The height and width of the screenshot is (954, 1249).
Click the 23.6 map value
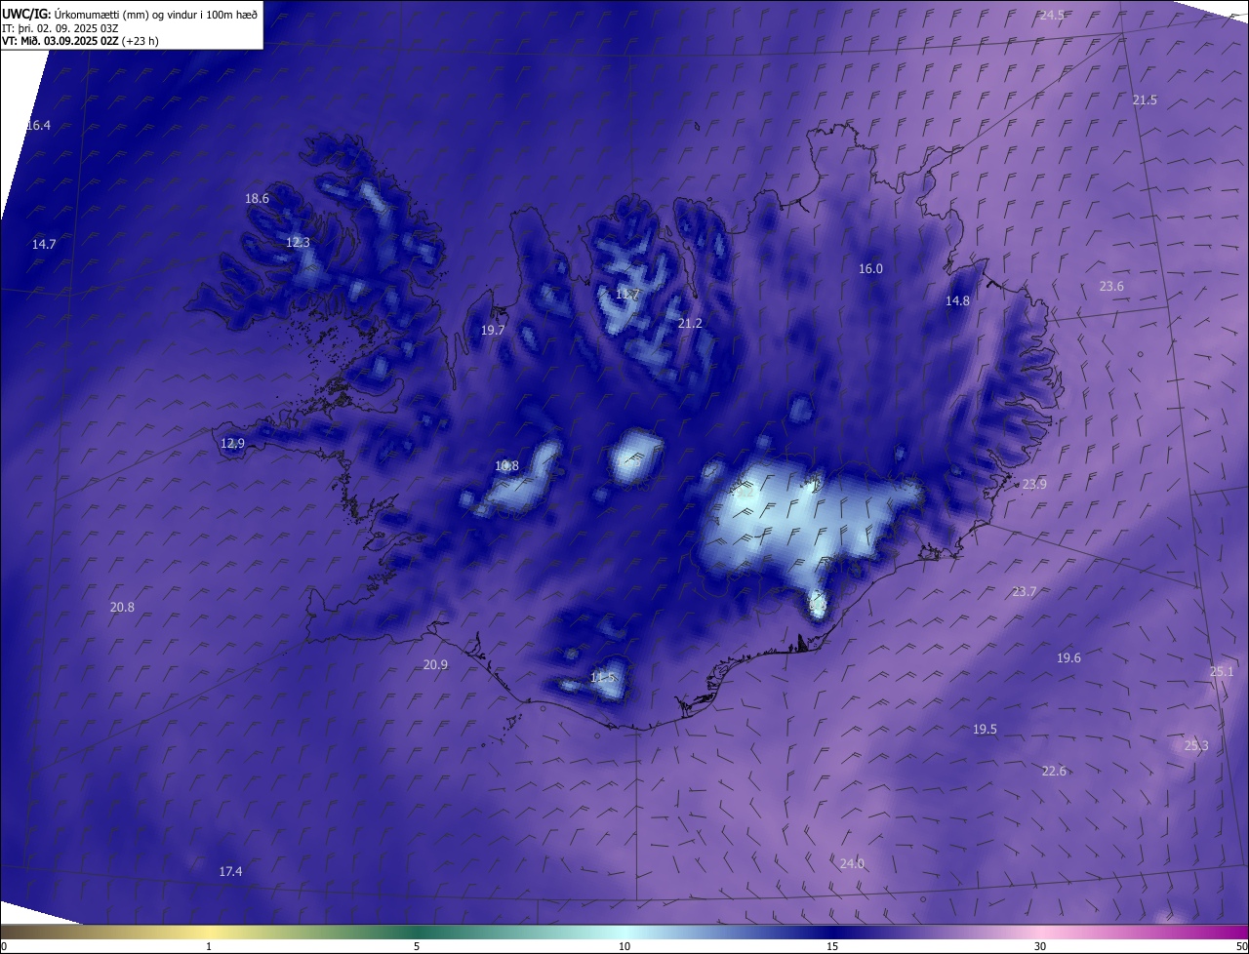pos(1111,287)
